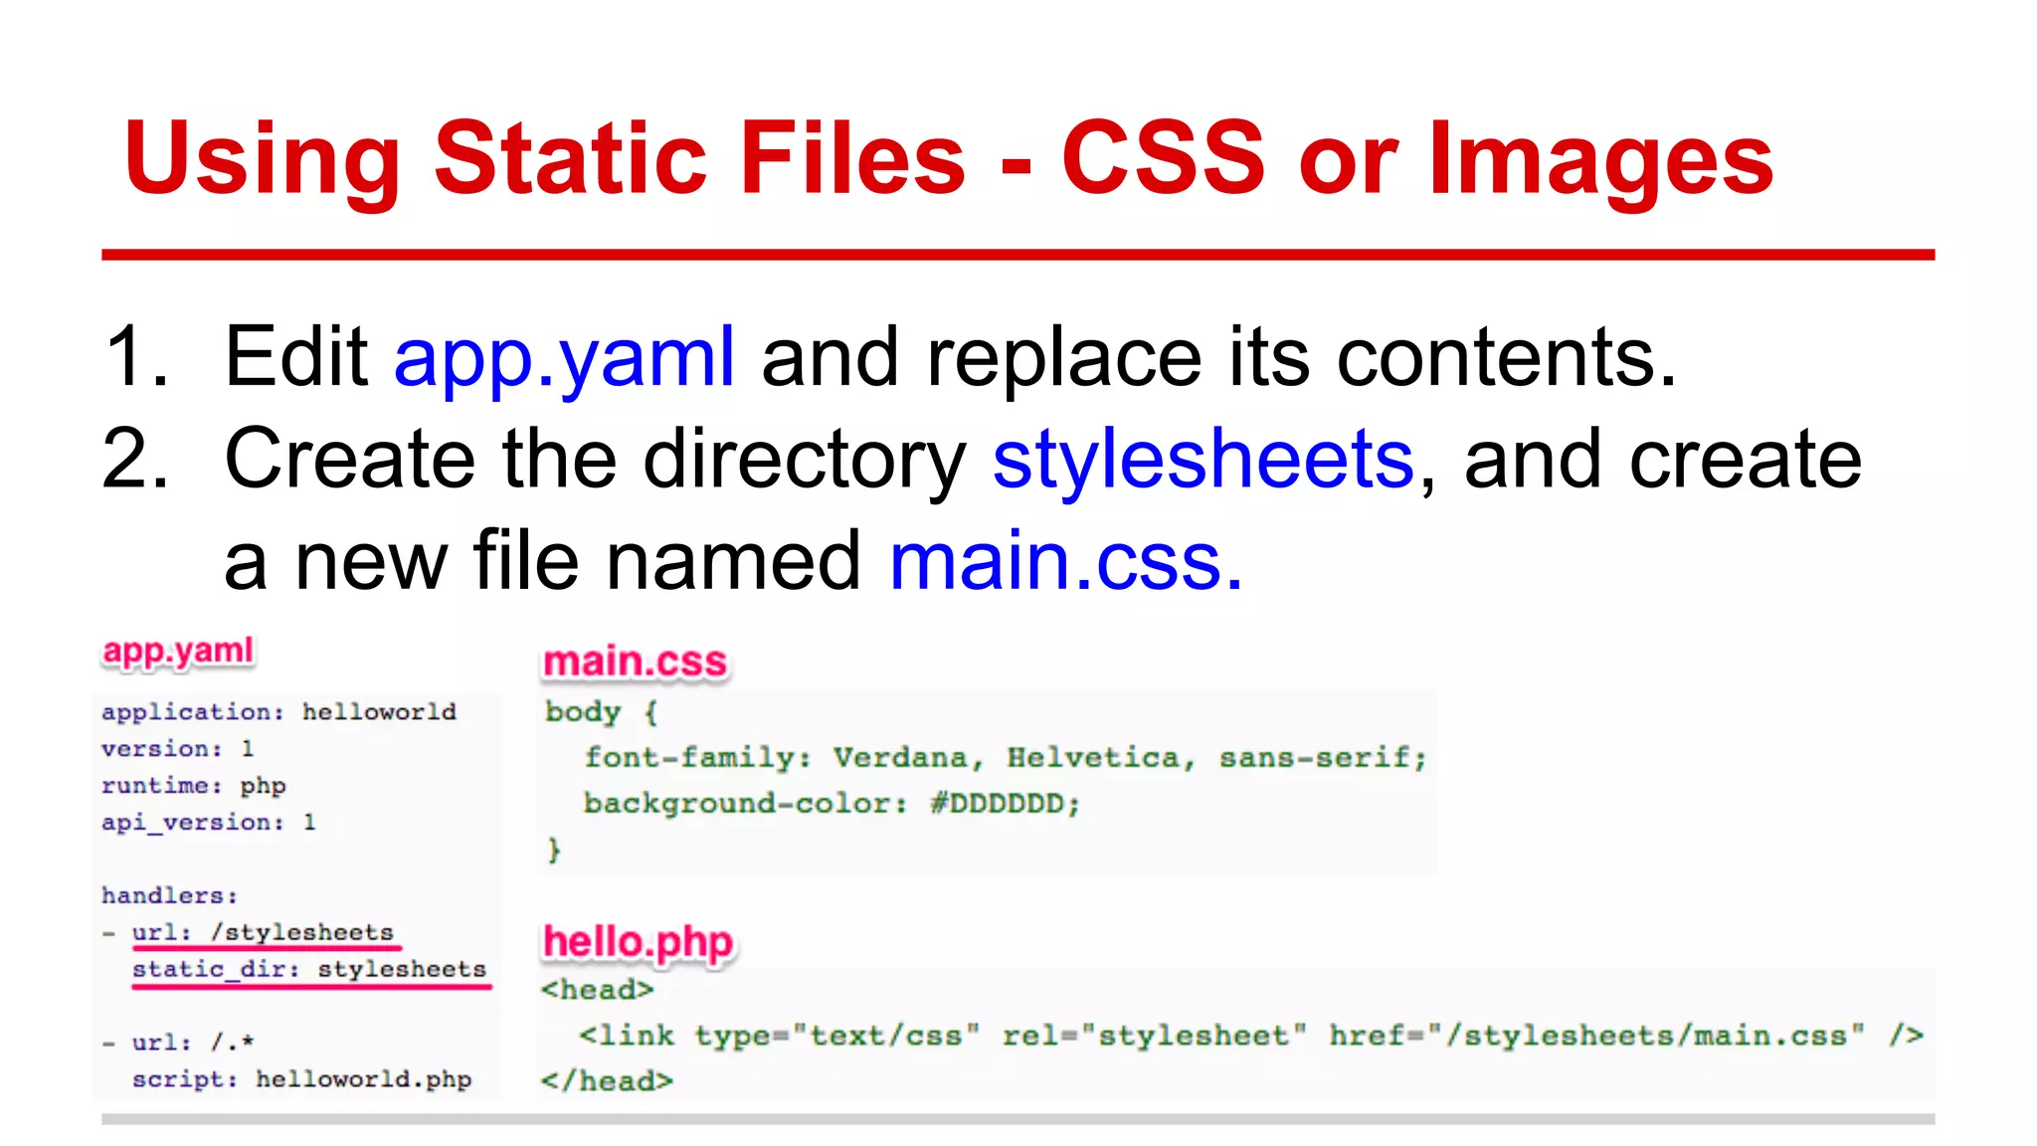Click the 'background-color: #DDDDDD;' line

[x=832, y=804]
